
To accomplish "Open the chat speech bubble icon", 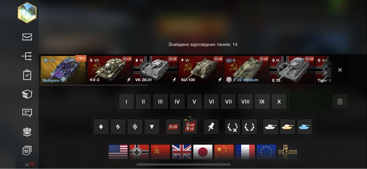I will [x=27, y=113].
